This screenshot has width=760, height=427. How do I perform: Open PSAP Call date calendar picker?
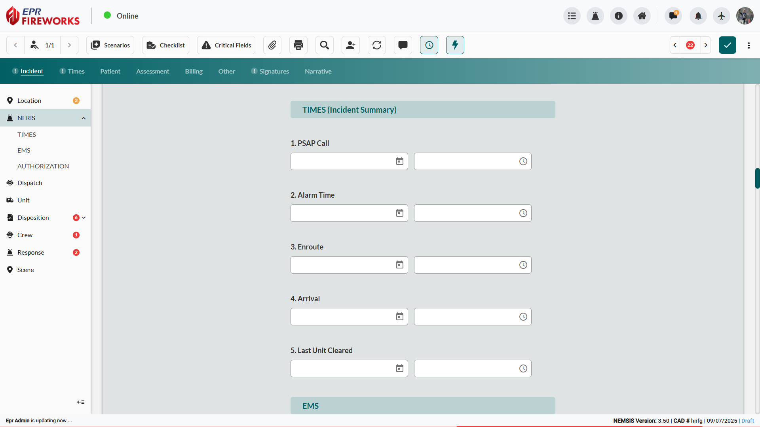pyautogui.click(x=400, y=161)
